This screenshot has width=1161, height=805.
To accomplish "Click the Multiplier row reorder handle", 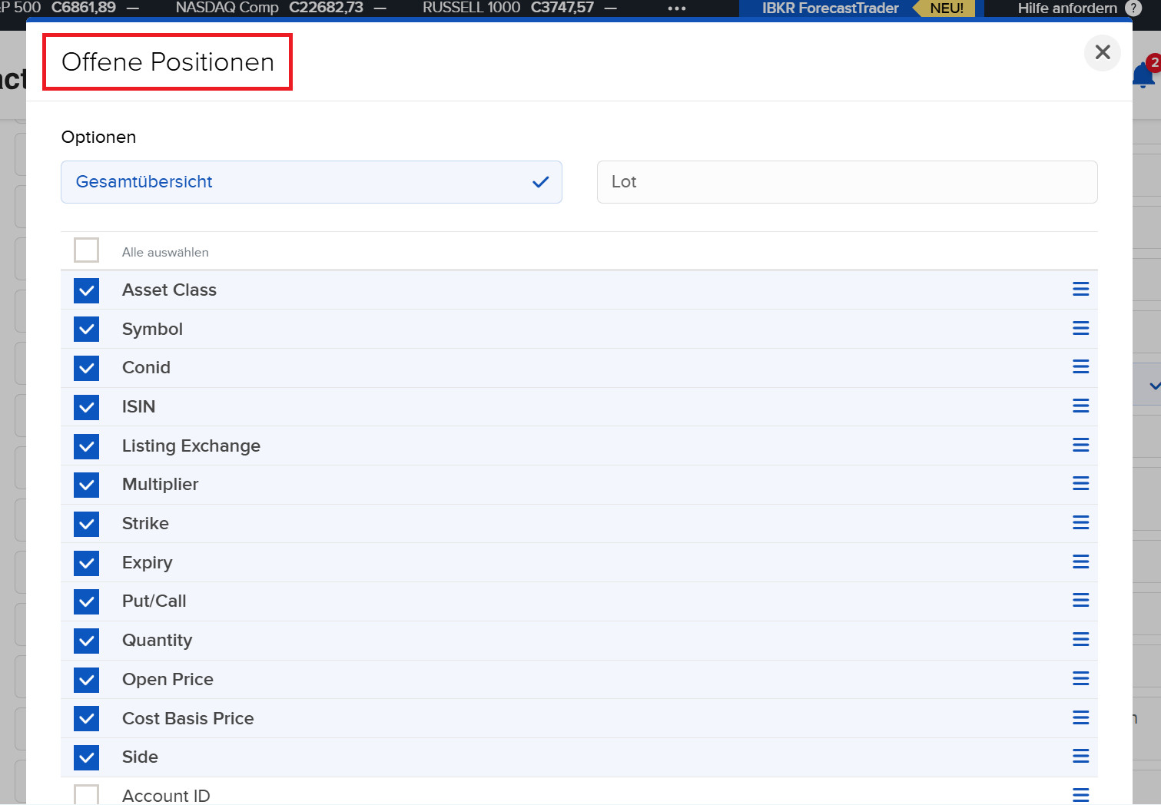I will [x=1080, y=483].
